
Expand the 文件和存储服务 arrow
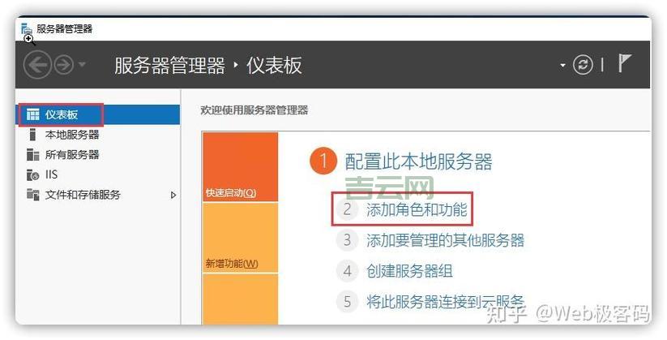click(x=173, y=195)
